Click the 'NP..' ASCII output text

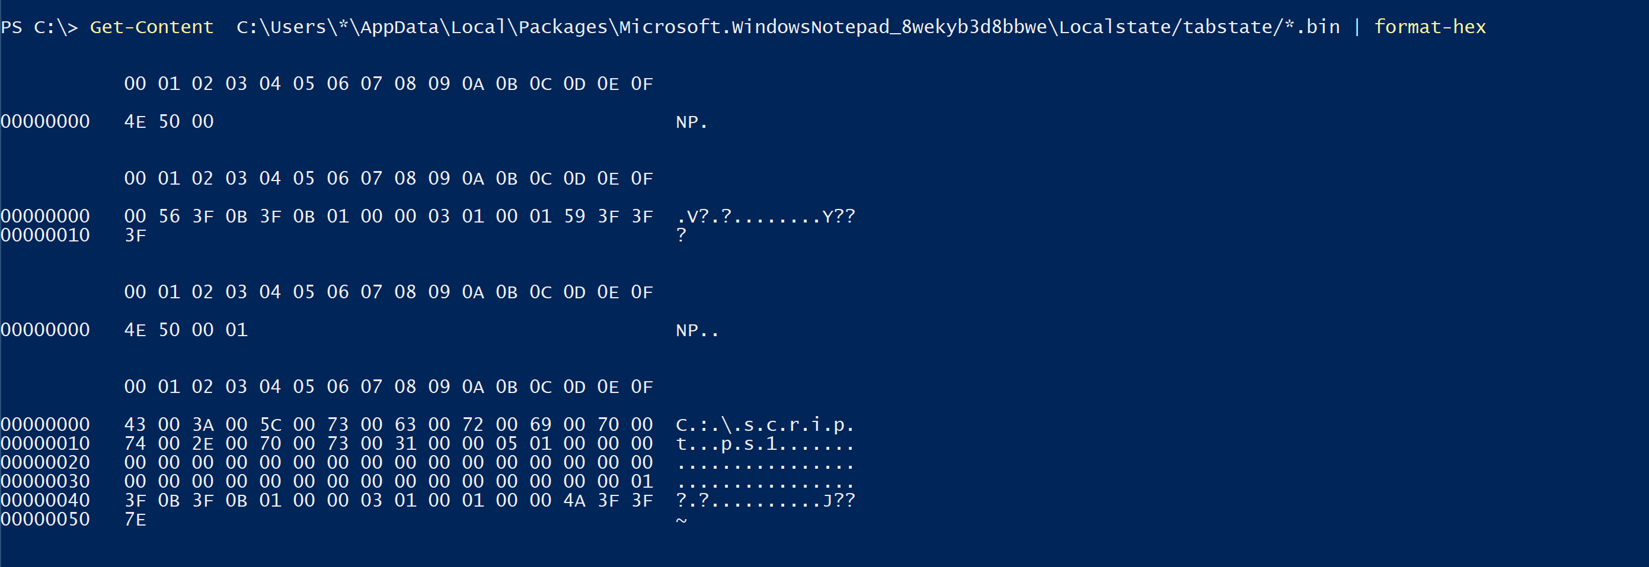(x=697, y=330)
